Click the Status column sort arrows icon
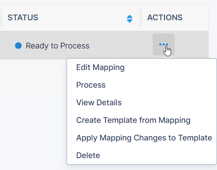Image resolution: width=217 pixels, height=170 pixels. [x=130, y=18]
